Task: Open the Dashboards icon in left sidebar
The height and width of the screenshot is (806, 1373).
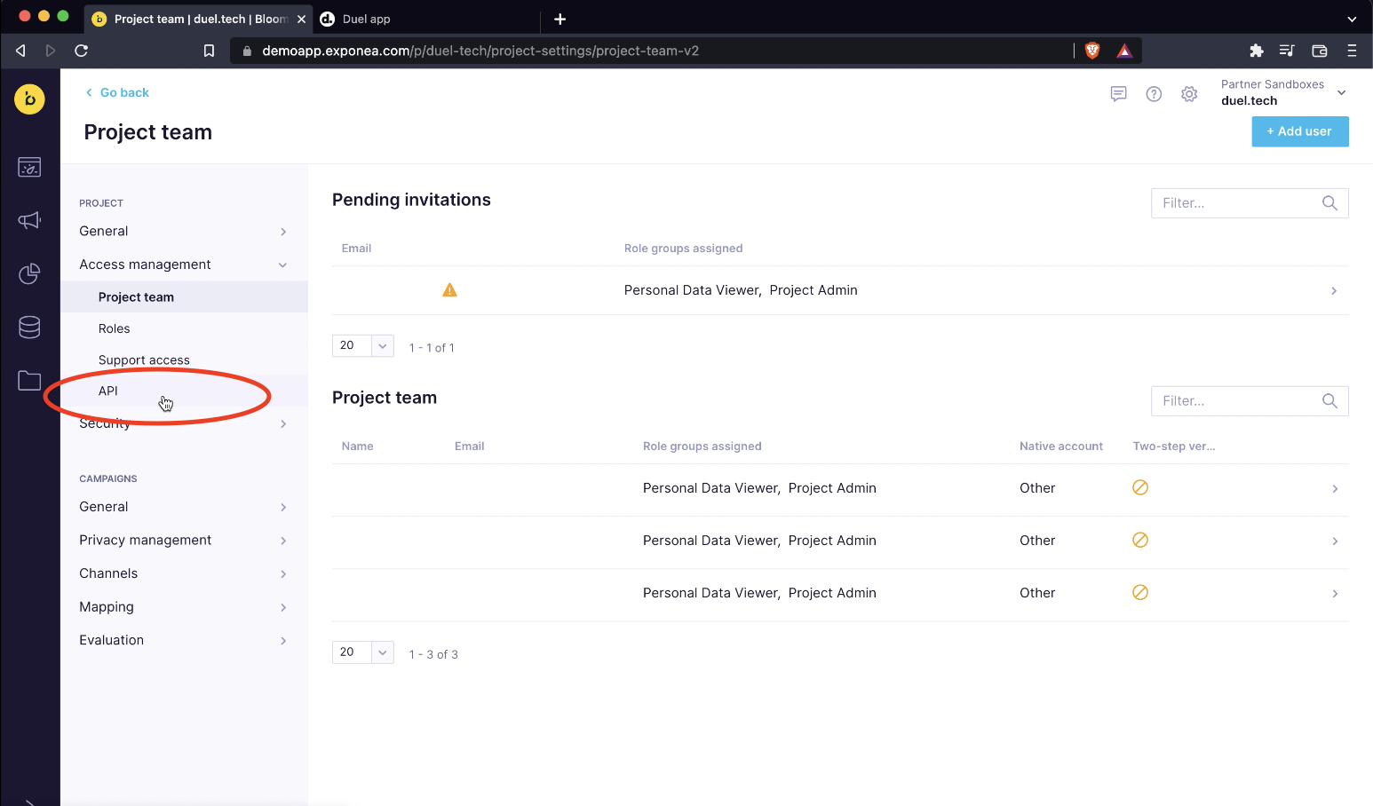Action: click(29, 167)
